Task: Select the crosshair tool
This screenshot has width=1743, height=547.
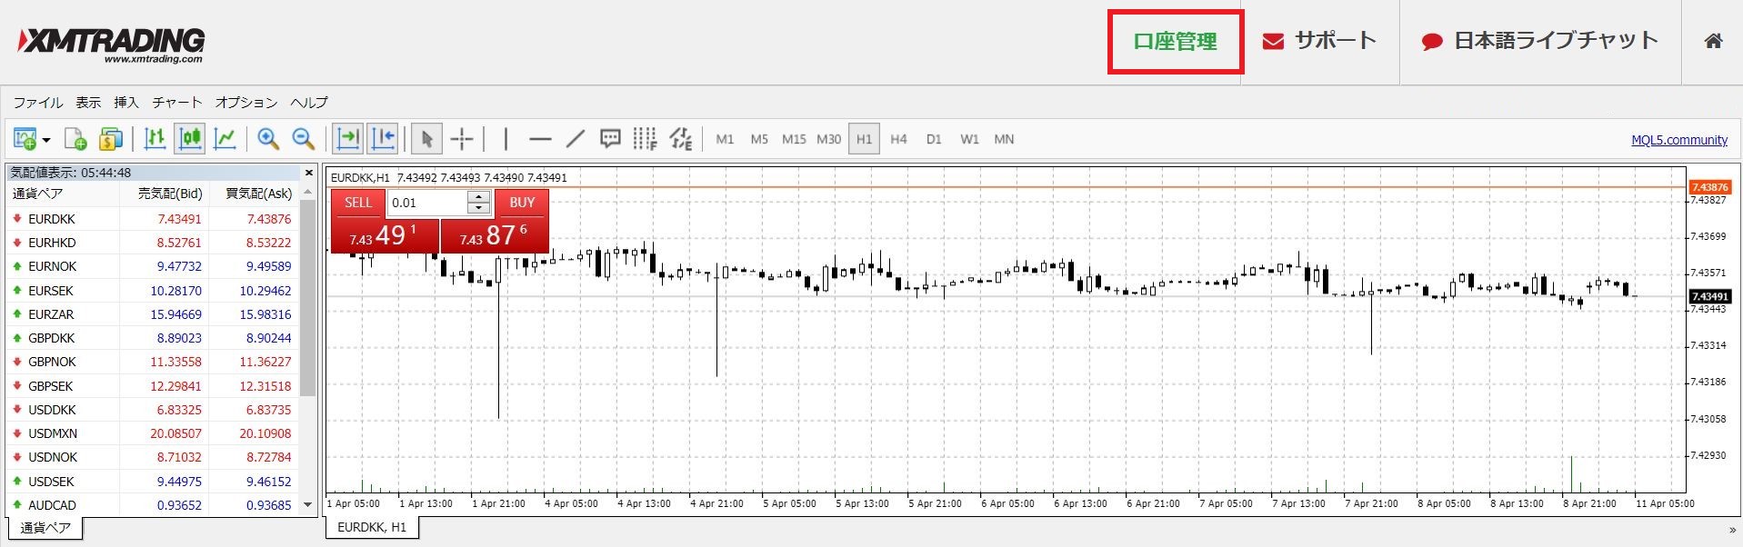Action: (x=462, y=139)
